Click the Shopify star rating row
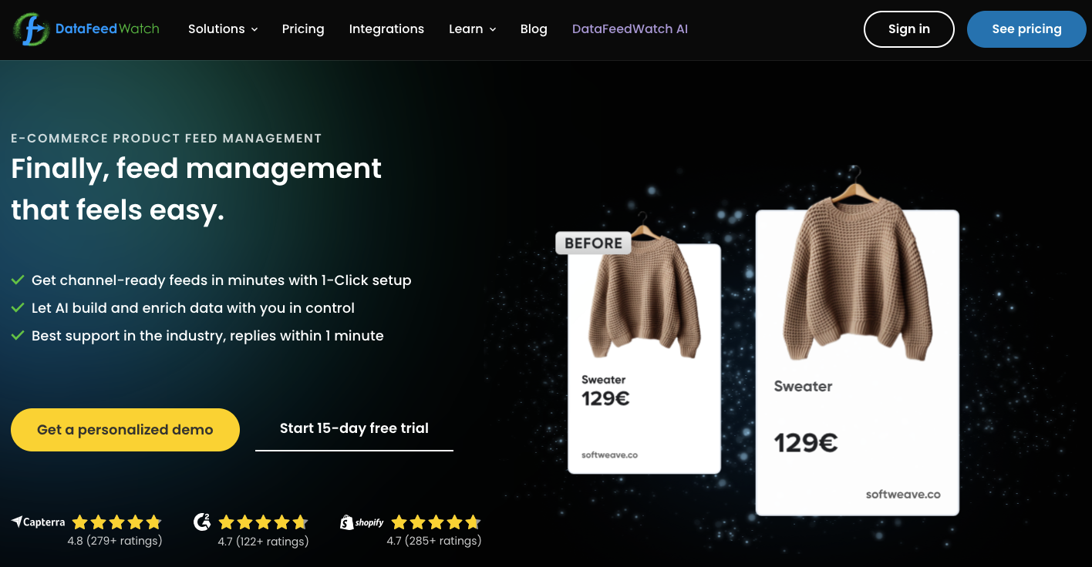The image size is (1092, 567). 436,522
